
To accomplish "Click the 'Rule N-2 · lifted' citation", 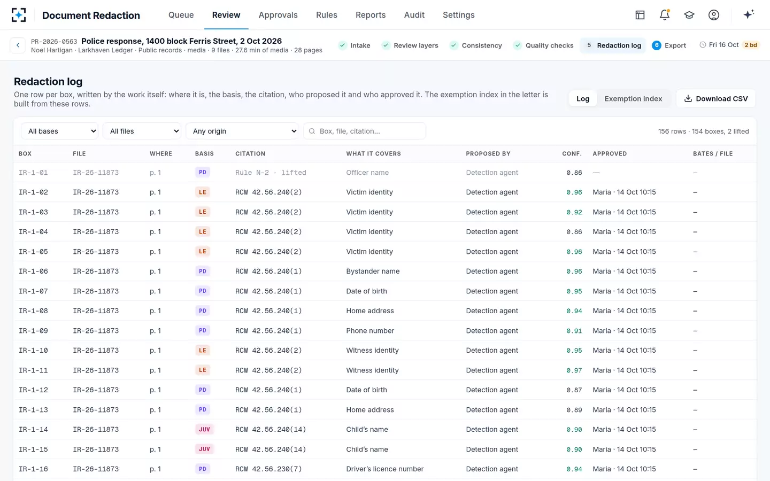I will click(x=271, y=173).
